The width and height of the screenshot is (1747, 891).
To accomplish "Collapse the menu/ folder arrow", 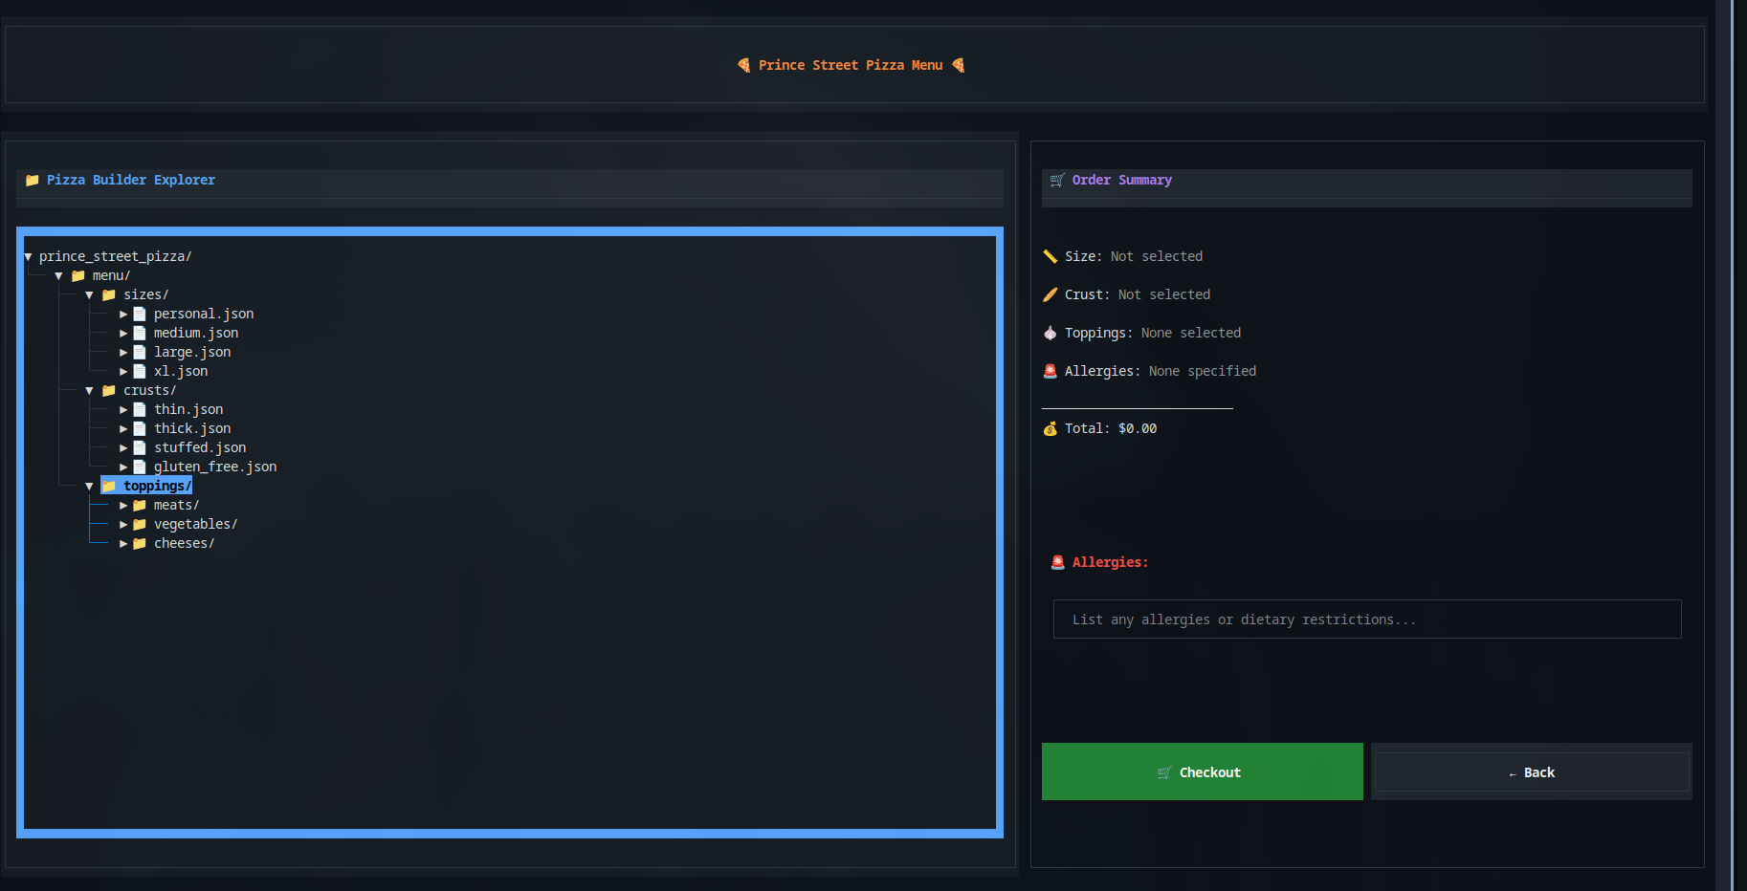I will tap(59, 276).
